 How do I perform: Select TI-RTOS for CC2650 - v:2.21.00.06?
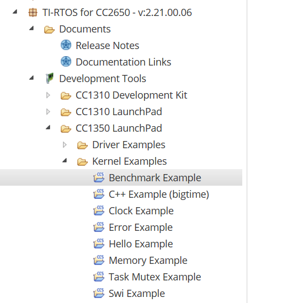[x=117, y=13]
